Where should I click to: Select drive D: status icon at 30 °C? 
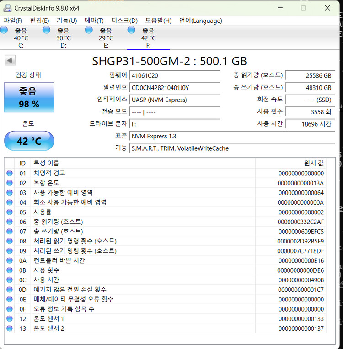[46, 30]
